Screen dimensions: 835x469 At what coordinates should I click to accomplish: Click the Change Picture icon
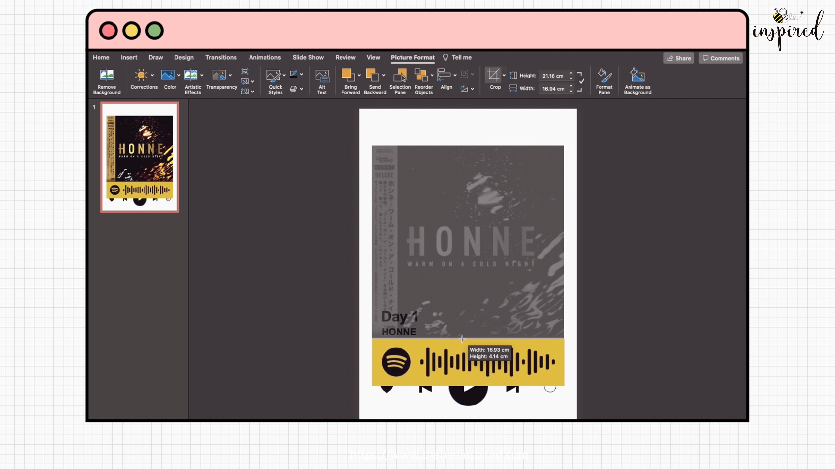pos(245,81)
